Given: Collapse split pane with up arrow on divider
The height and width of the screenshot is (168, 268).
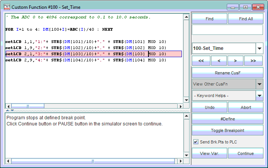Looking at the screenshot, I should 8,110.
